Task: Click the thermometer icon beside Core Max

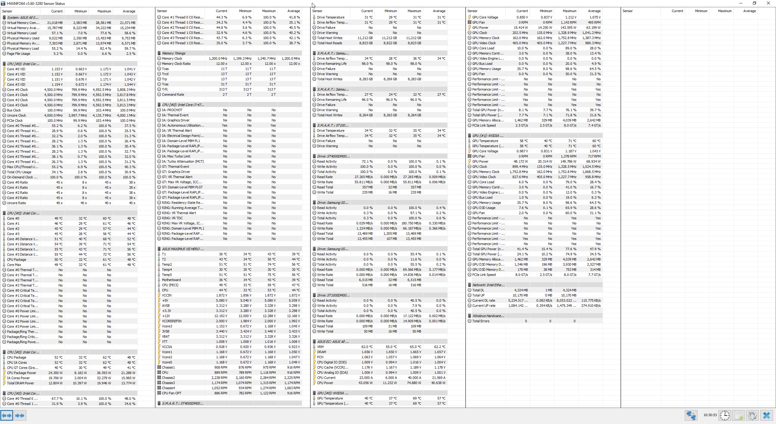Action: pos(4,265)
